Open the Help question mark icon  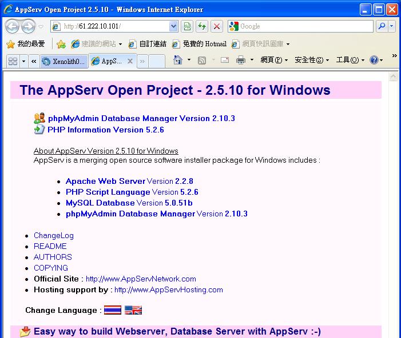coord(374,61)
